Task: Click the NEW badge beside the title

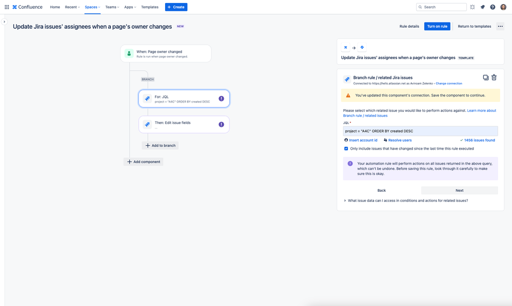Action: click(180, 27)
